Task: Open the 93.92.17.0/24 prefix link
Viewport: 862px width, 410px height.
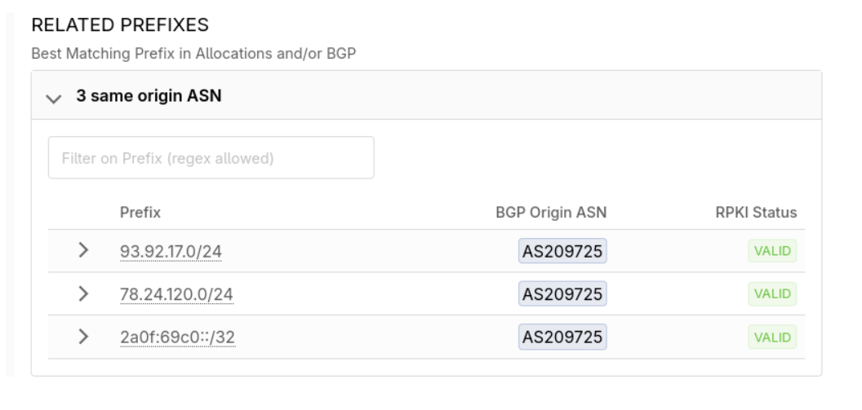Action: pos(171,251)
